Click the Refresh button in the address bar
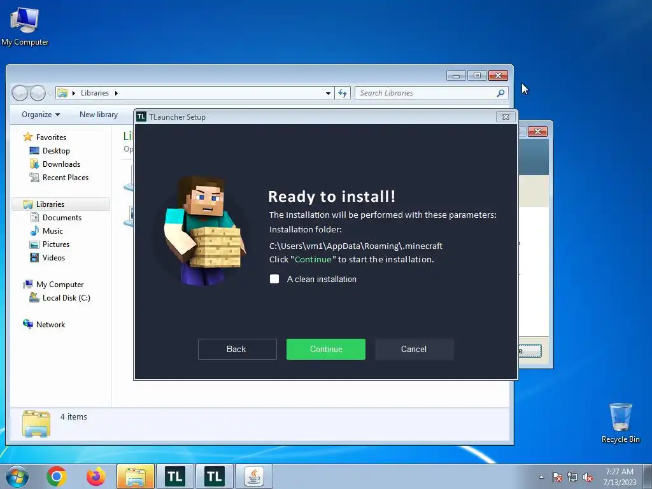The height and width of the screenshot is (489, 652). (x=343, y=93)
